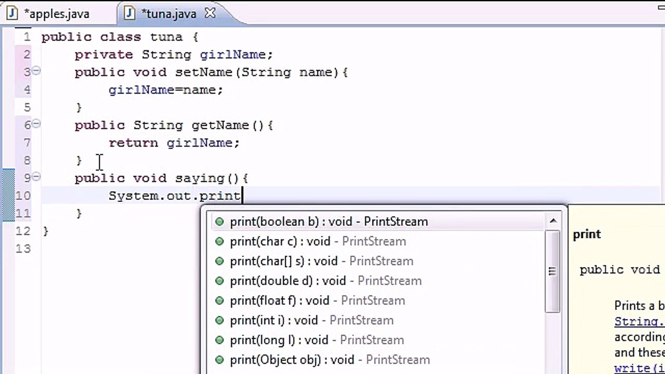Click 'System.out.print' on line 10
665x374 pixels.
coord(175,196)
